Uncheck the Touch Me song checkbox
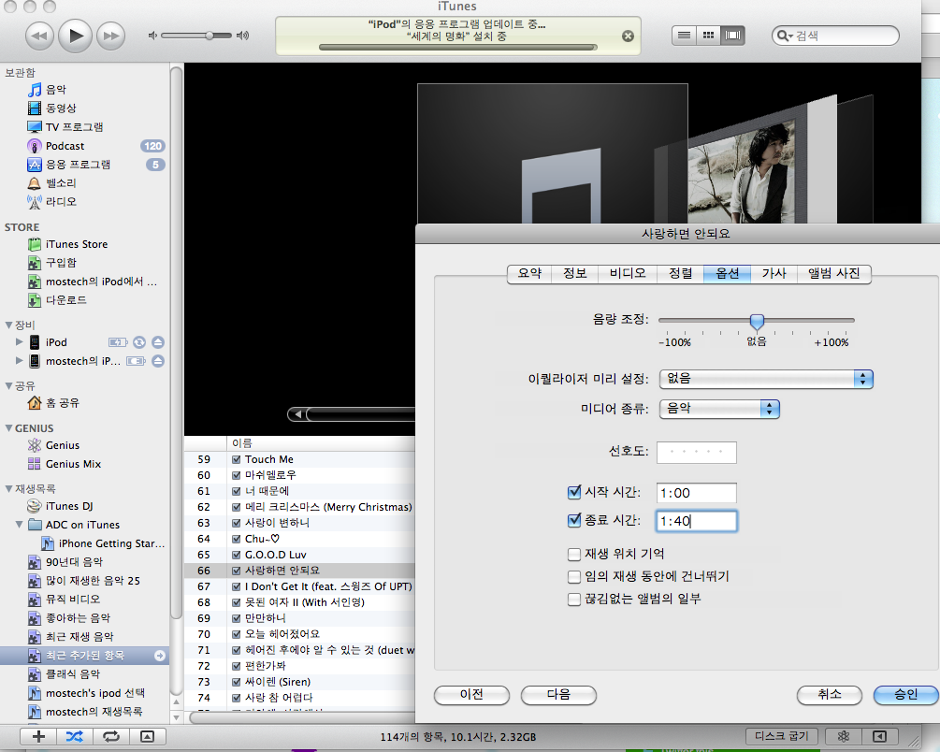This screenshot has height=752, width=940. point(237,460)
